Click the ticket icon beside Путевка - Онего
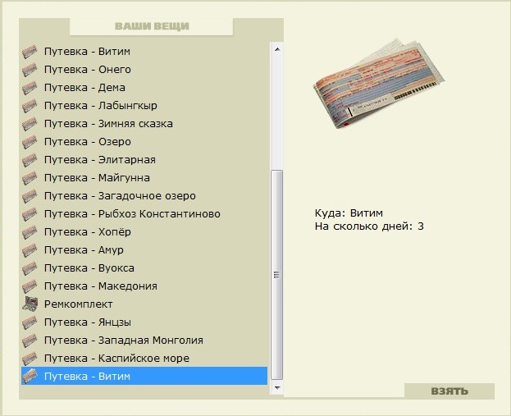The height and width of the screenshot is (416, 511). [x=30, y=70]
